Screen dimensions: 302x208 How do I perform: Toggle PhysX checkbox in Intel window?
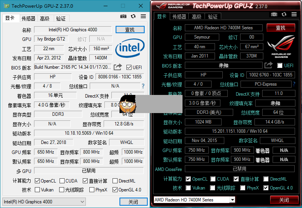tap(92, 190)
